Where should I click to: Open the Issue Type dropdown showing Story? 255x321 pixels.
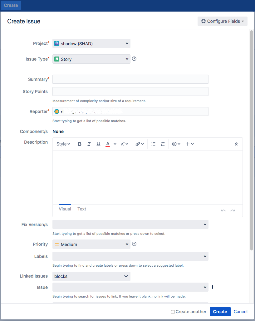click(x=91, y=59)
